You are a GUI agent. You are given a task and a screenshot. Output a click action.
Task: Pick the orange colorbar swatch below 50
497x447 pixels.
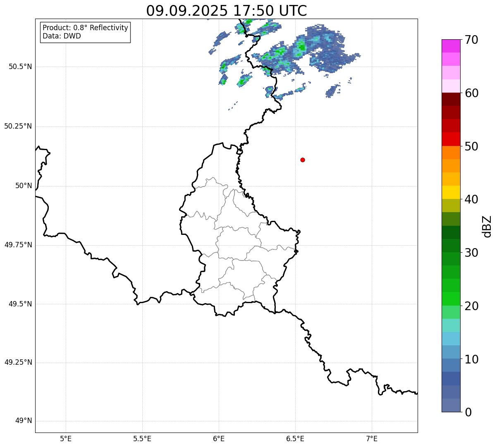[451, 153]
